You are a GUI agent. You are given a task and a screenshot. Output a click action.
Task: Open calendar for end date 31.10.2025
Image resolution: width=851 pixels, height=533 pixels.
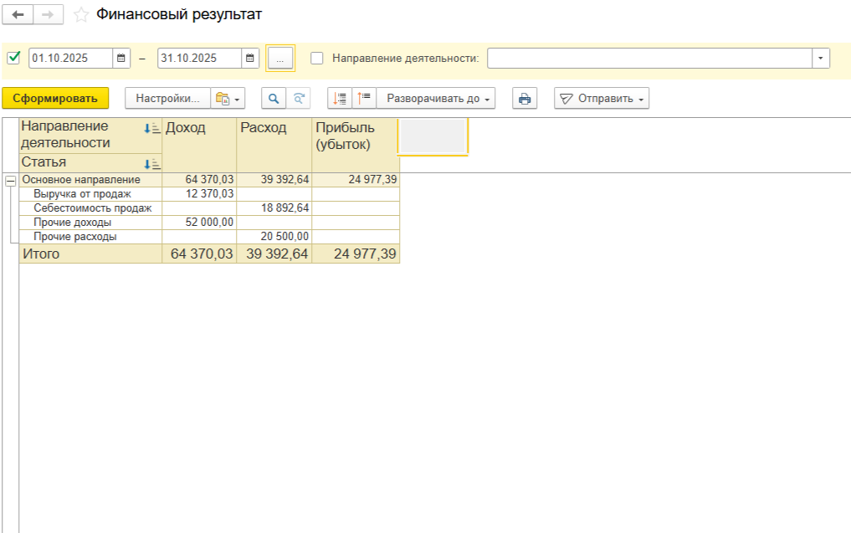pyautogui.click(x=250, y=59)
